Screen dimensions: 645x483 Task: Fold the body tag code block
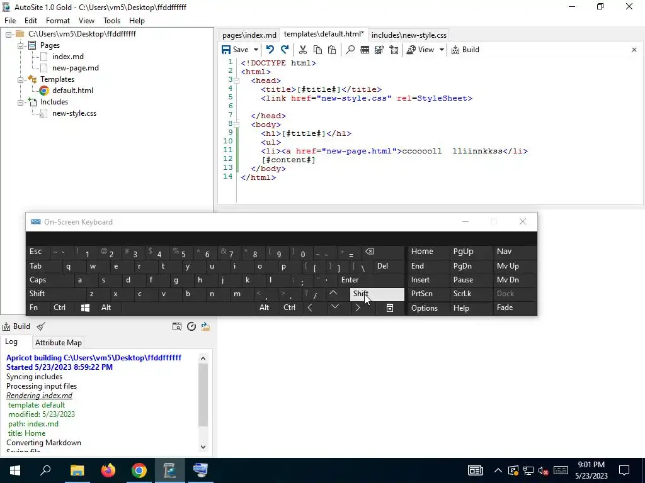coord(237,125)
